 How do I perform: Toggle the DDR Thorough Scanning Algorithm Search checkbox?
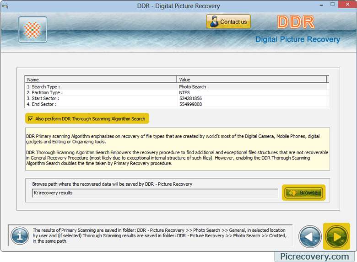pyautogui.click(x=30, y=119)
